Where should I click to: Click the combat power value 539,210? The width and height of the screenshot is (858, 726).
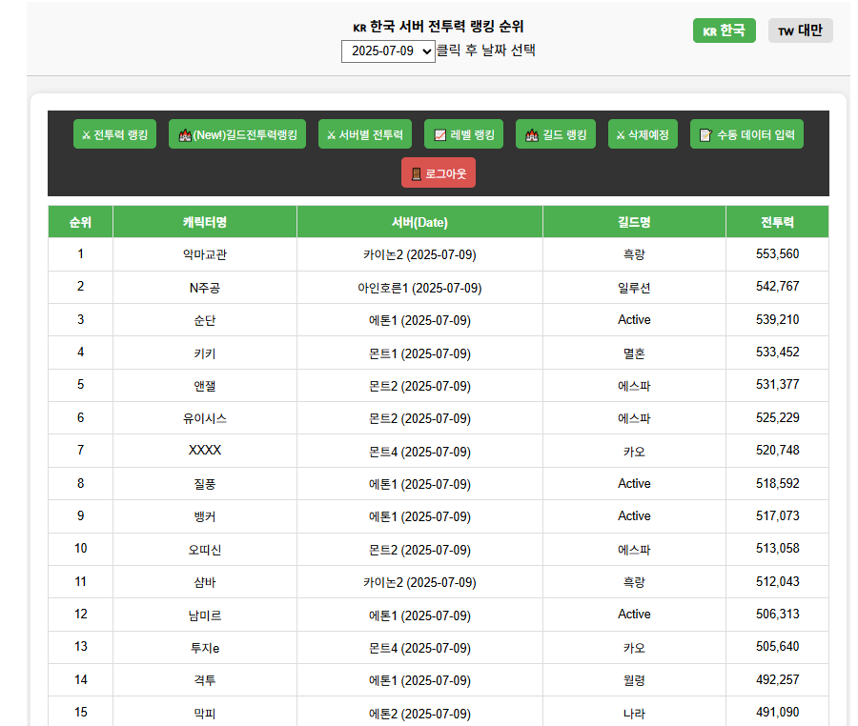777,319
